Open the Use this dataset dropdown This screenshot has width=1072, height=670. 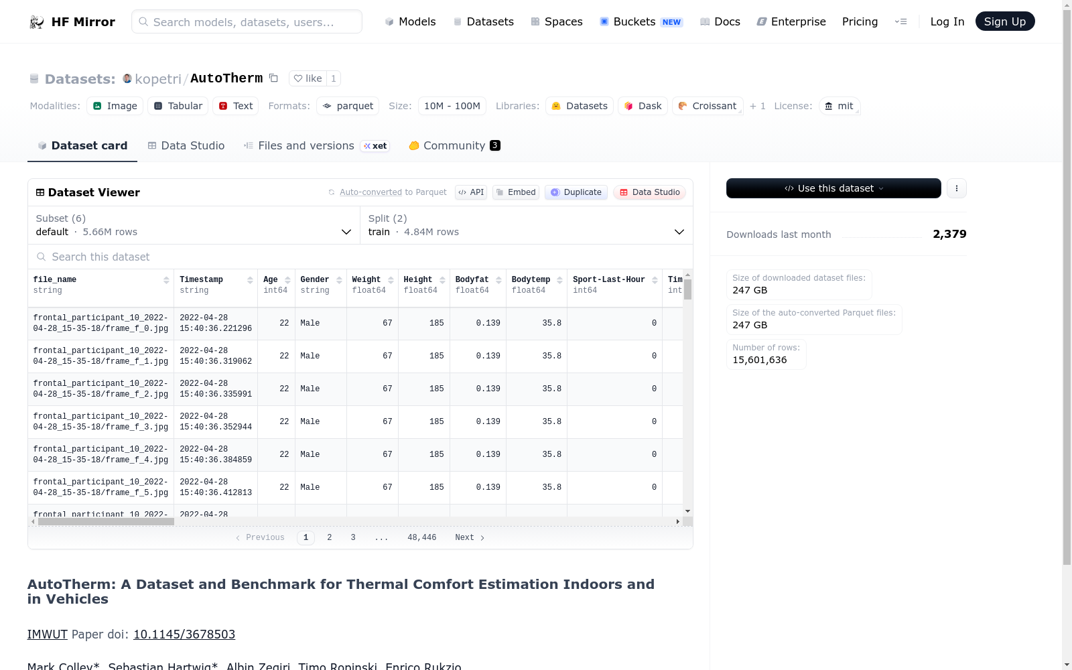(x=833, y=188)
